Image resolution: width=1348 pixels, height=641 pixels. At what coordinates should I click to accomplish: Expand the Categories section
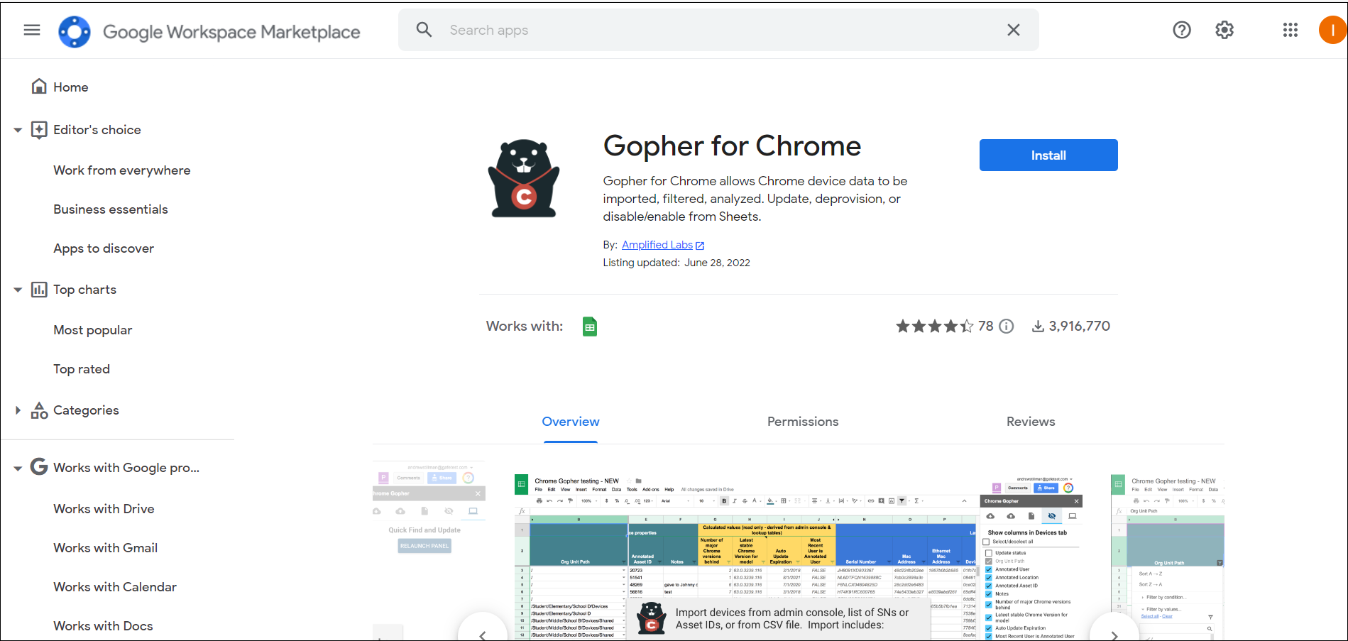(18, 410)
